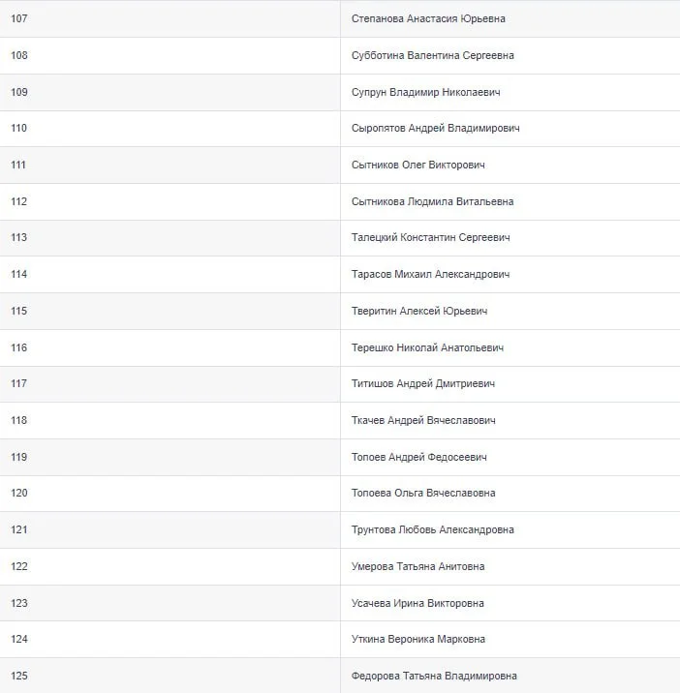Click the entry Тверитин Алексей Юрьевич
Image resolution: width=680 pixels, height=693 pixels.
point(419,311)
